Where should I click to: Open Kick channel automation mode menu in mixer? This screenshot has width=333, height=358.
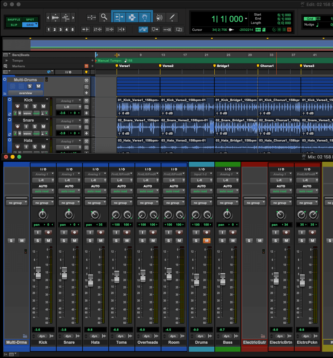pyautogui.click(x=43, y=191)
